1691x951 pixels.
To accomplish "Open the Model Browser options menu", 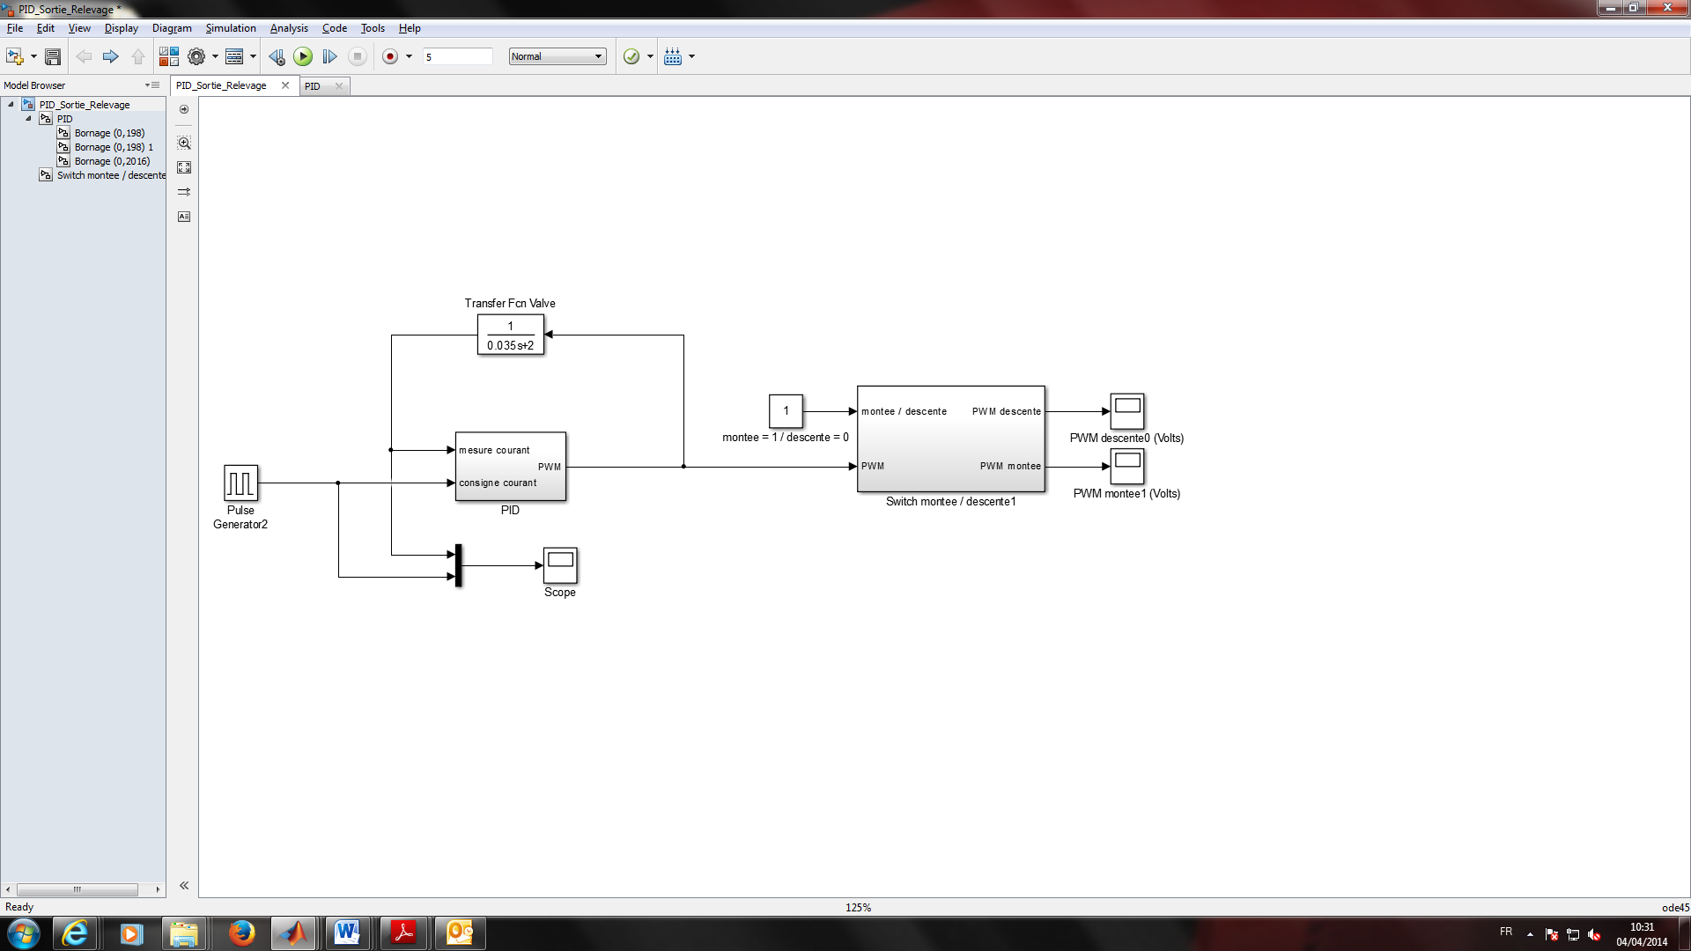I will [152, 85].
